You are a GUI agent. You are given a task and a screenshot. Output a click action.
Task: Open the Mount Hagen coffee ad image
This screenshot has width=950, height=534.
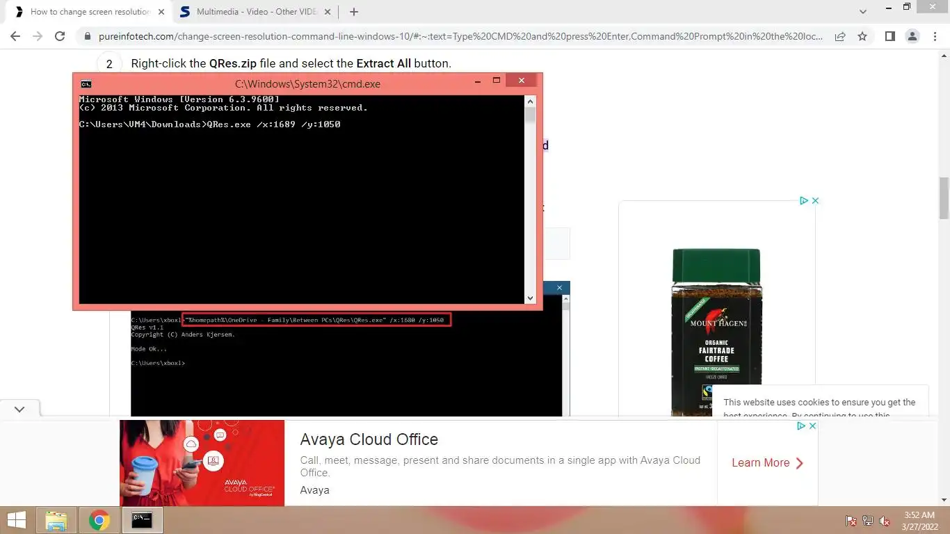716,332
